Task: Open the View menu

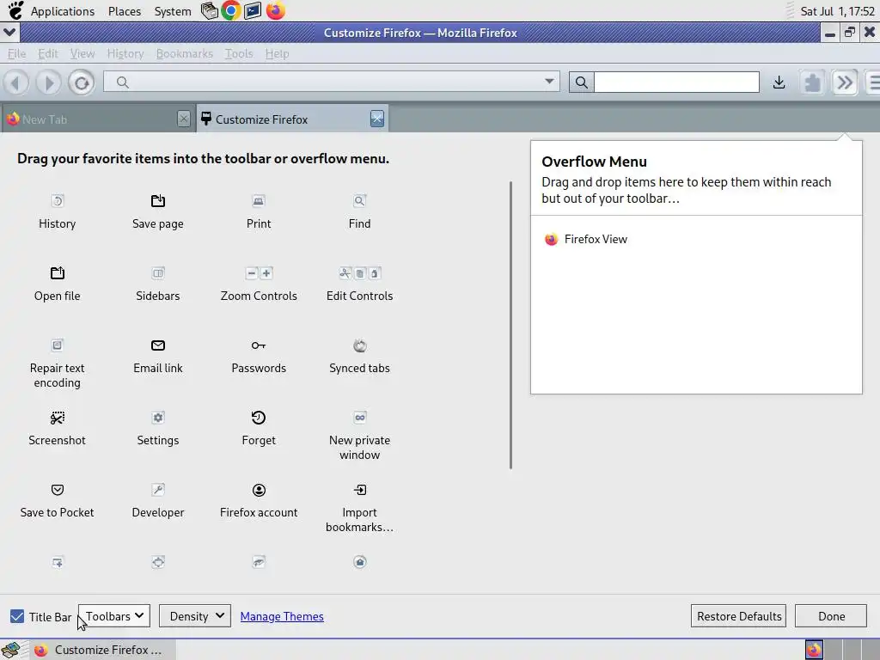Action: coord(82,53)
